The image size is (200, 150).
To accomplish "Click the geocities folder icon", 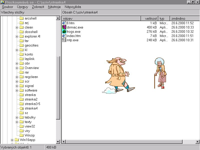I will click(x=21, y=45).
